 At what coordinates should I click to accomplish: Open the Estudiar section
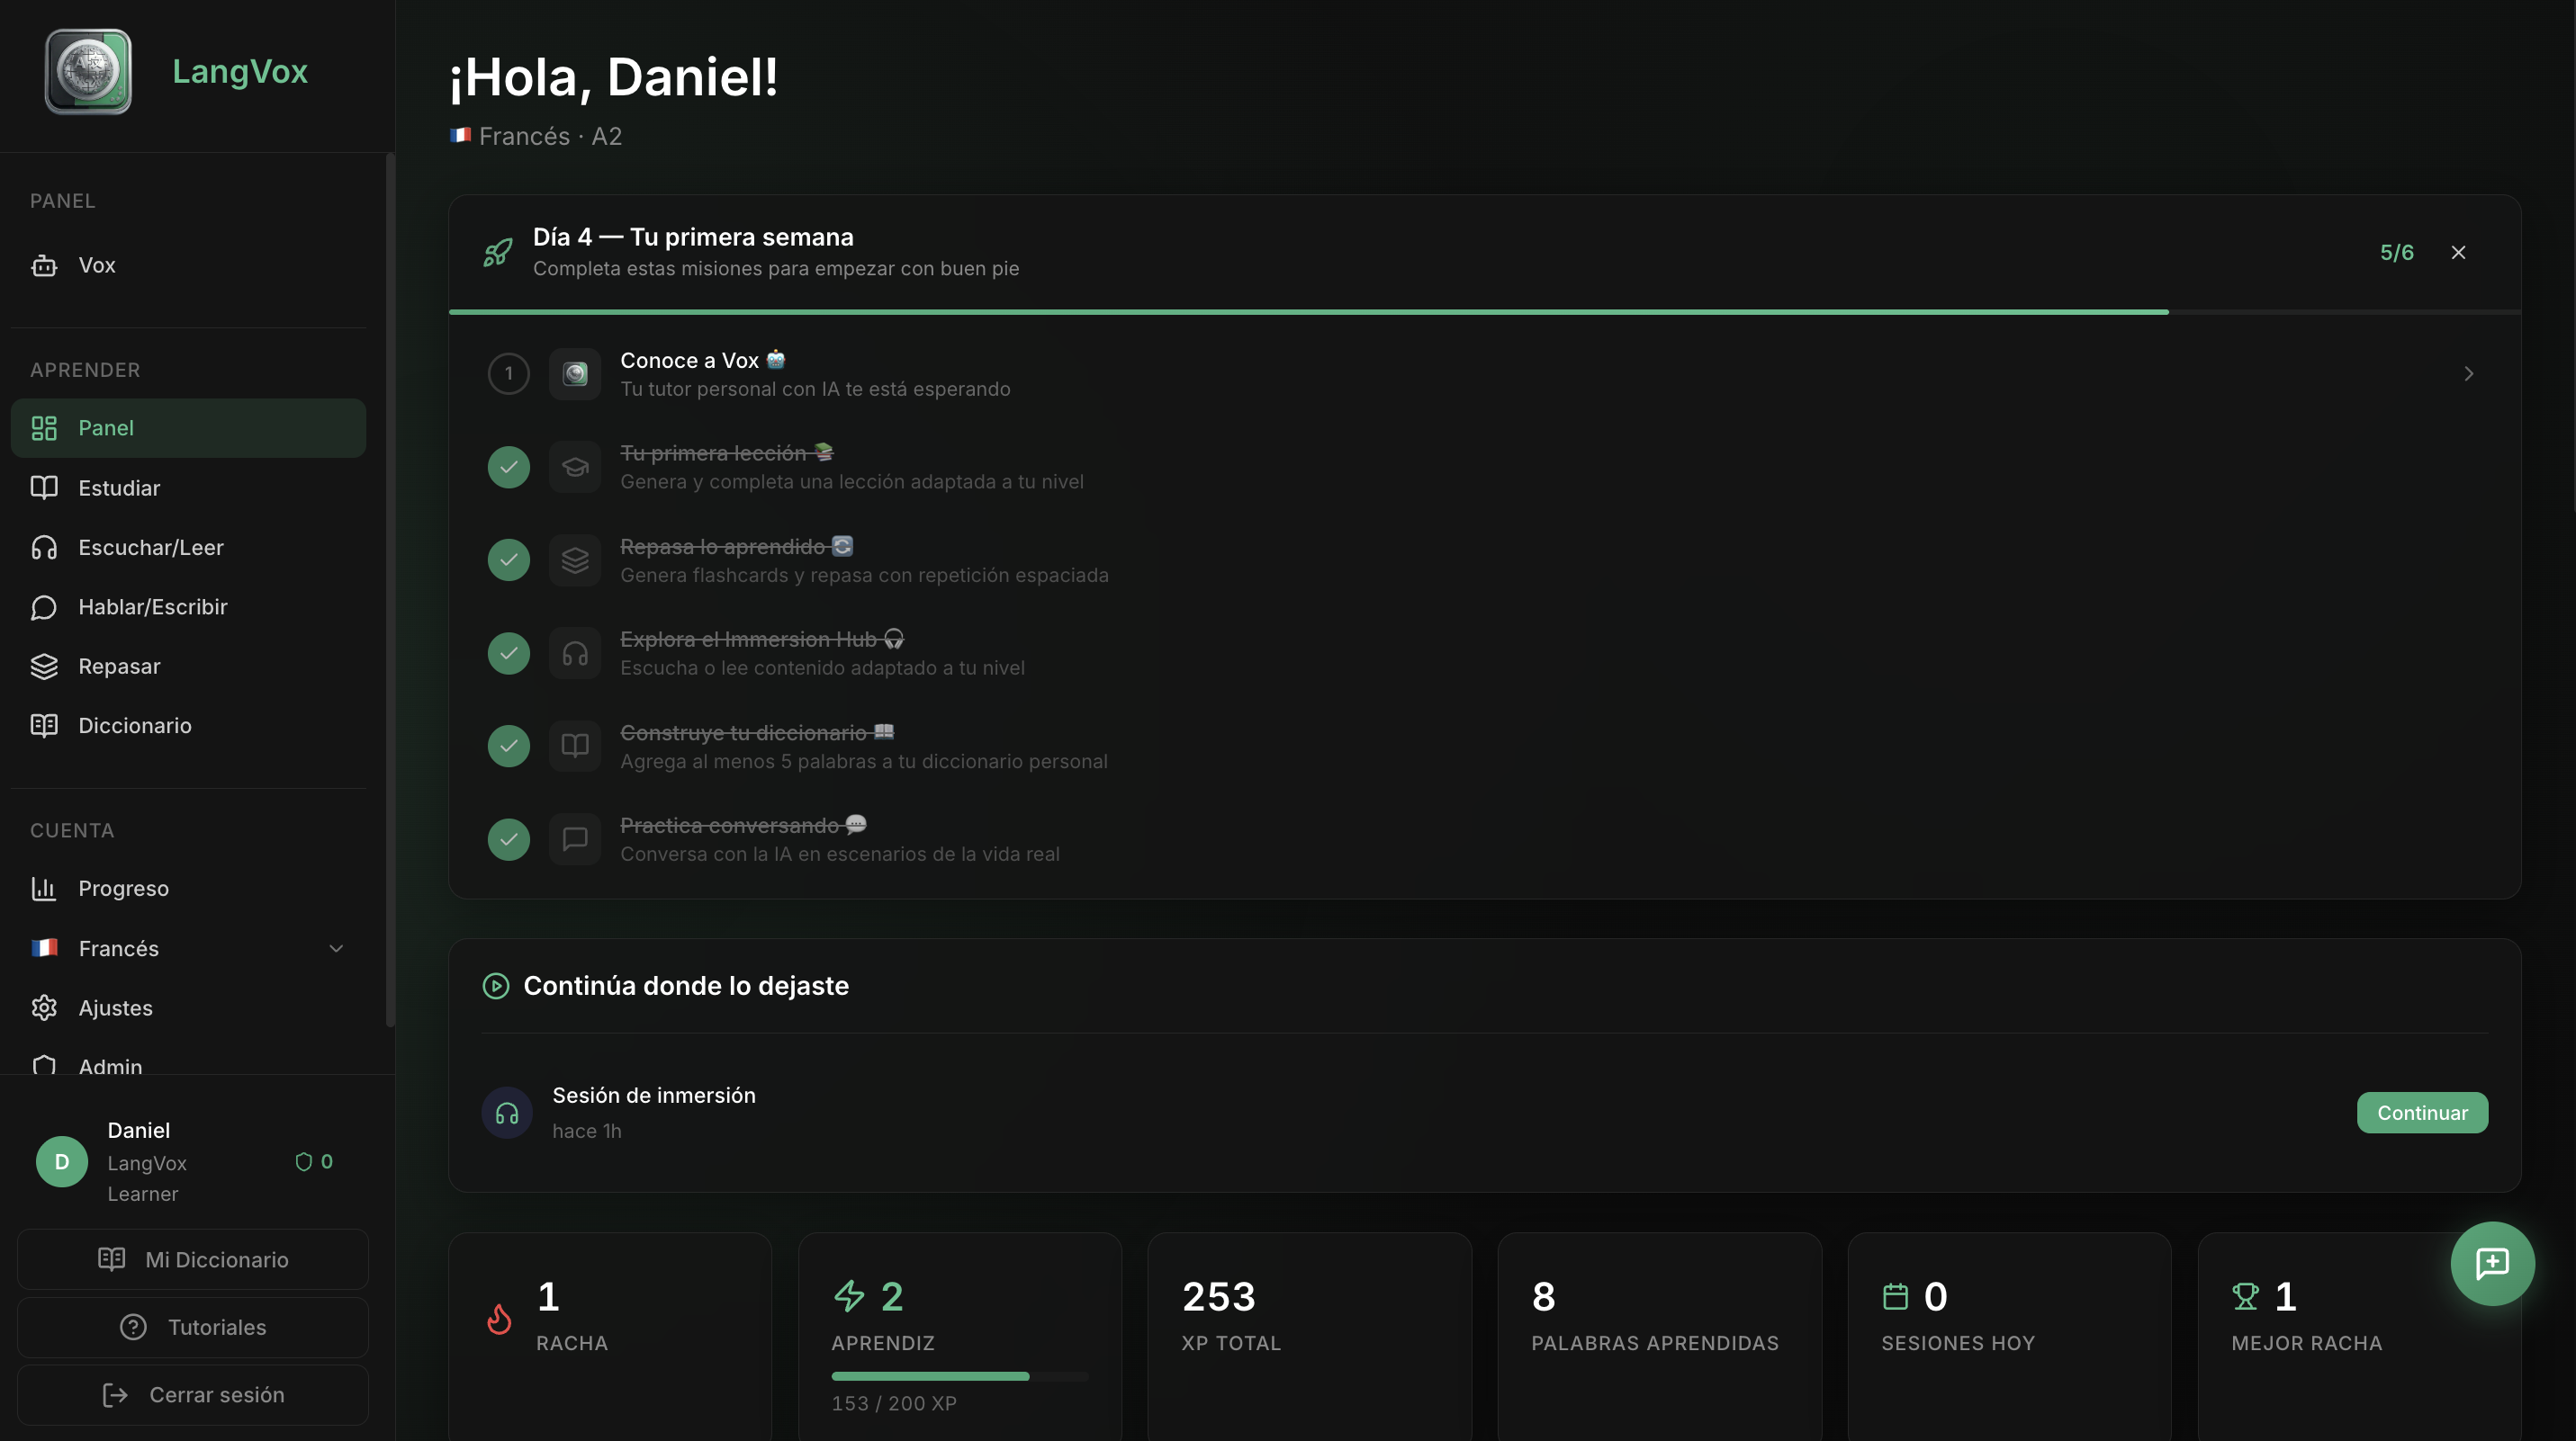(188, 488)
